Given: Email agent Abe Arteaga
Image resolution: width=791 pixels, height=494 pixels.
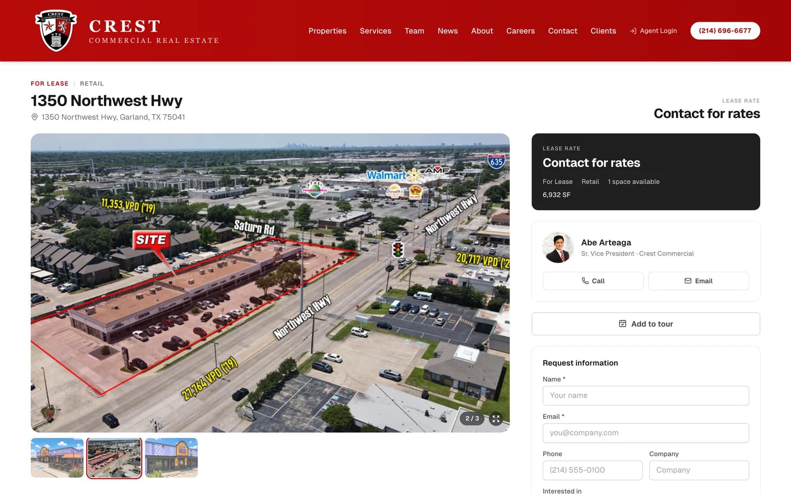Looking at the screenshot, I should 699,281.
